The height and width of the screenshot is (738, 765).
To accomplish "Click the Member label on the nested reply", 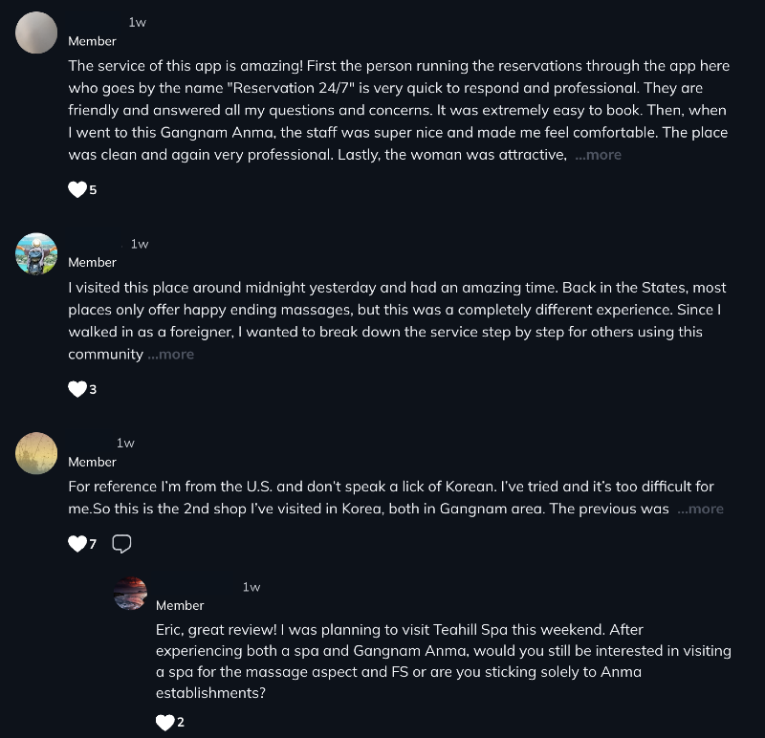I will (x=180, y=605).
